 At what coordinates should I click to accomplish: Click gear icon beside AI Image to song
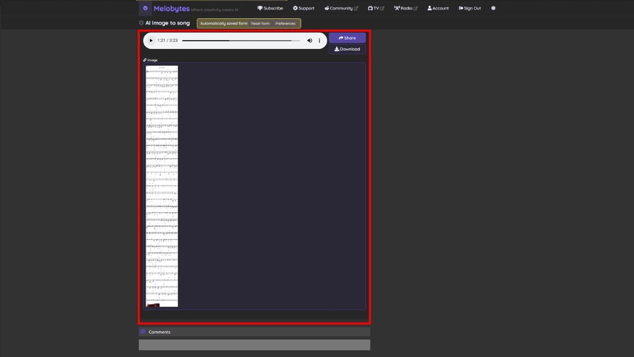point(142,23)
